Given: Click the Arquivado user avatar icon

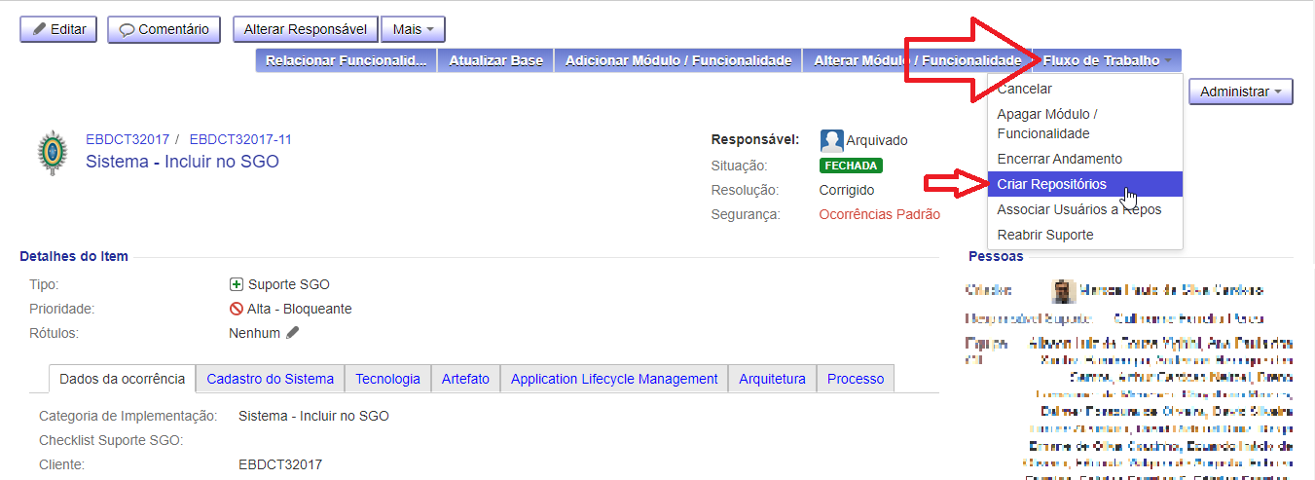Looking at the screenshot, I should tap(831, 140).
